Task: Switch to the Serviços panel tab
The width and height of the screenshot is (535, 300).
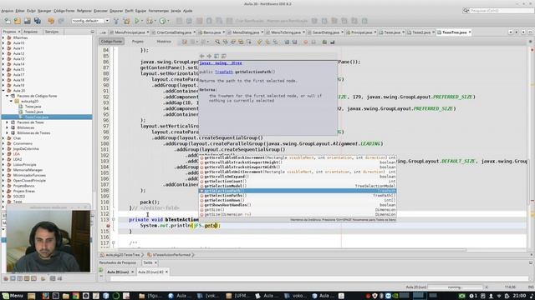Action: coord(52,32)
